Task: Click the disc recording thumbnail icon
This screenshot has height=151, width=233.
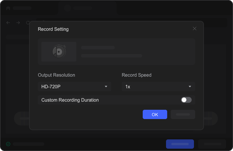Action: click(x=59, y=52)
